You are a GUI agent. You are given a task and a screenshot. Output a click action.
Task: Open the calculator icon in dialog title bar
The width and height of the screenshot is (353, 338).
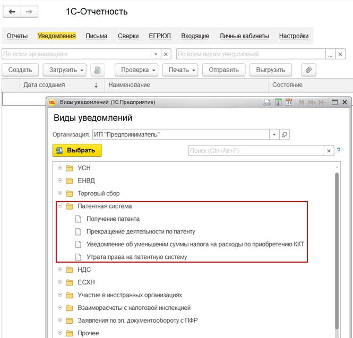point(279,102)
